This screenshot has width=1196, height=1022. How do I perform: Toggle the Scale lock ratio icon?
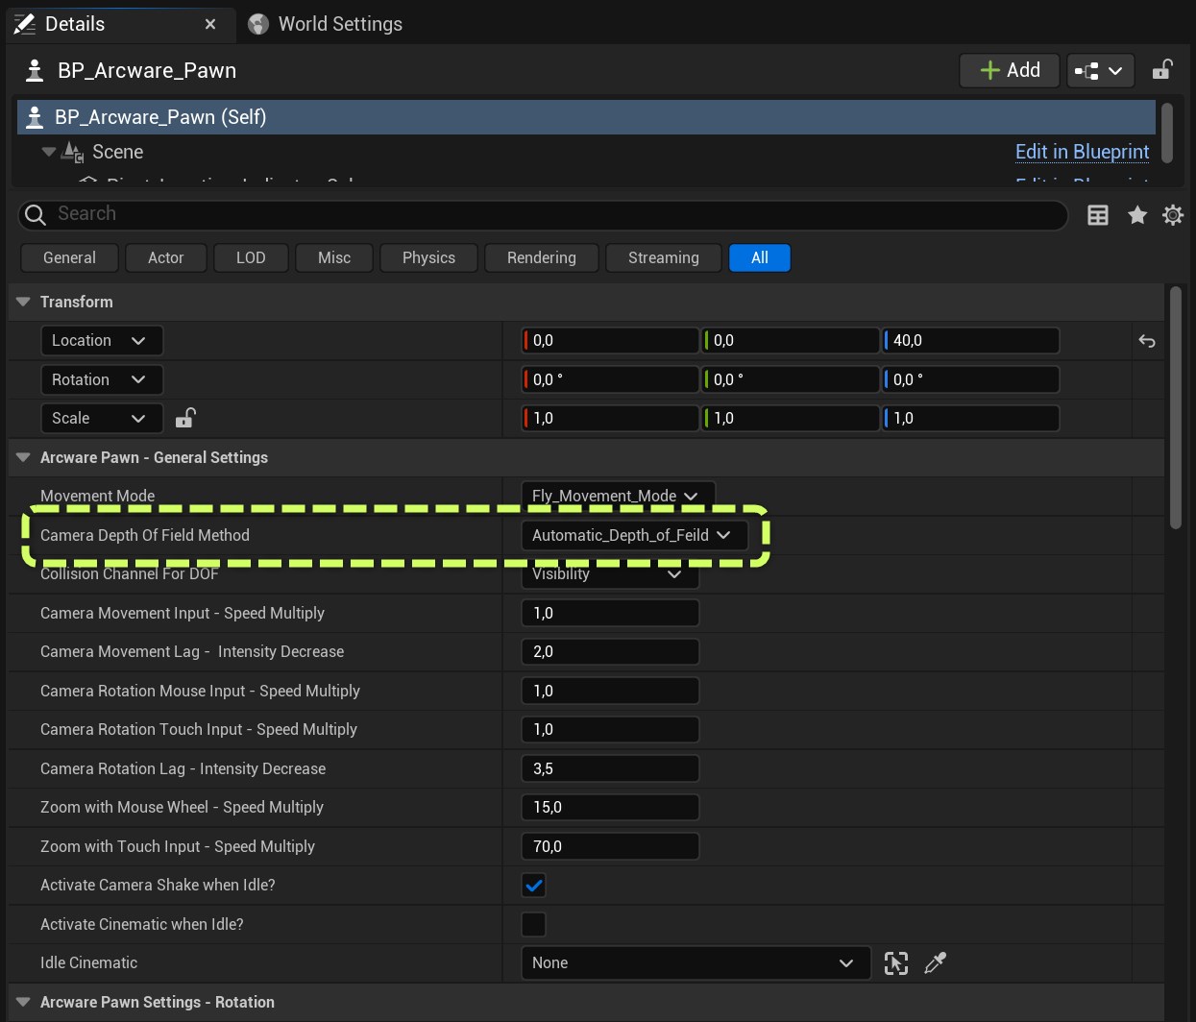point(185,418)
